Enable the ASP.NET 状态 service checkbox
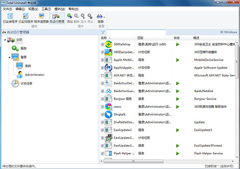Screen dimensions: 240x169 [x=103, y=76]
